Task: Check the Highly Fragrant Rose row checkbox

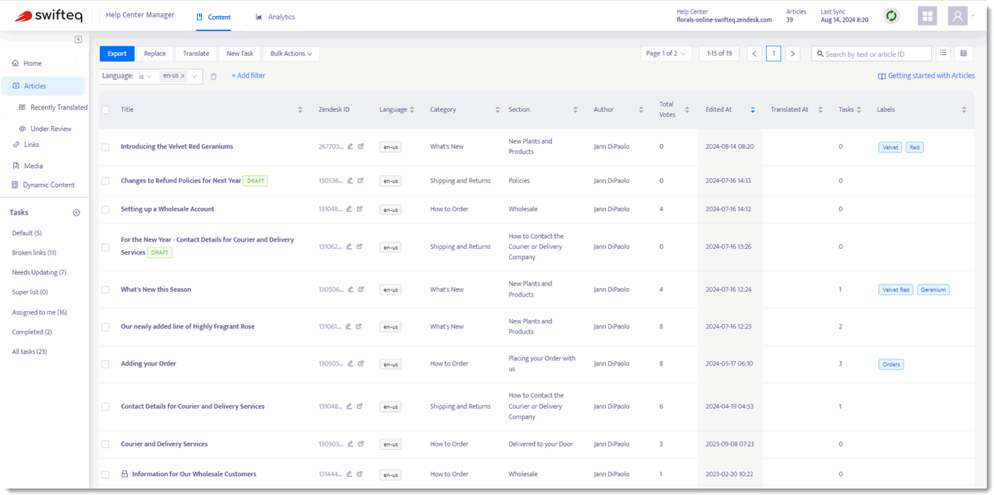Action: (x=106, y=327)
